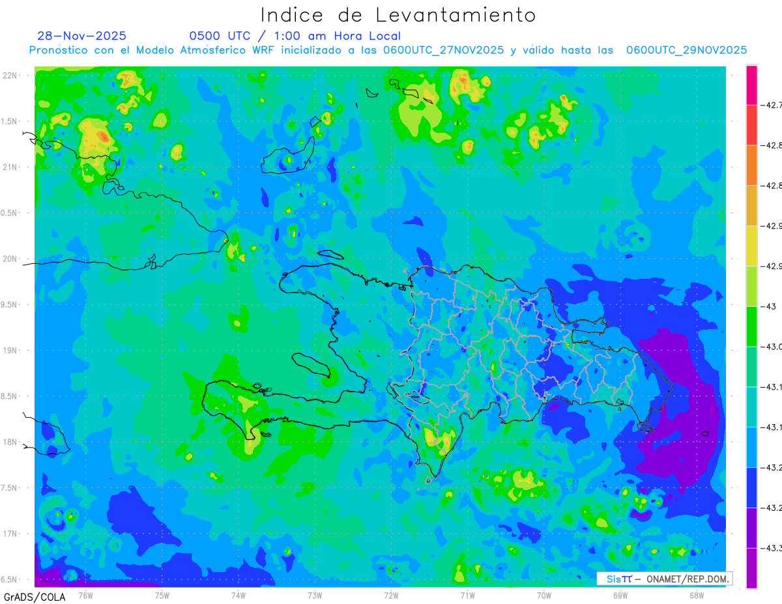
Task: Click the date 28-Nov-2025
Action: [x=82, y=36]
